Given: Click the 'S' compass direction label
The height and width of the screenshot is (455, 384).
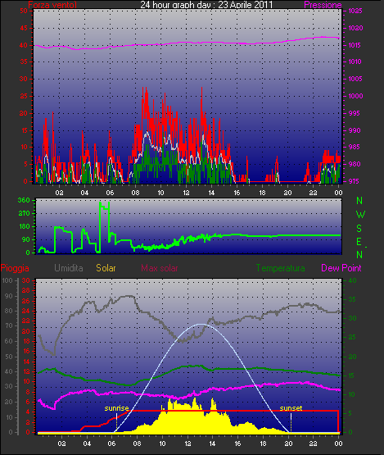Looking at the screenshot, I should pos(359,229).
